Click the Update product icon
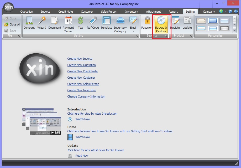This screenshot has width=241, height=168. pyautogui.click(x=187, y=23)
